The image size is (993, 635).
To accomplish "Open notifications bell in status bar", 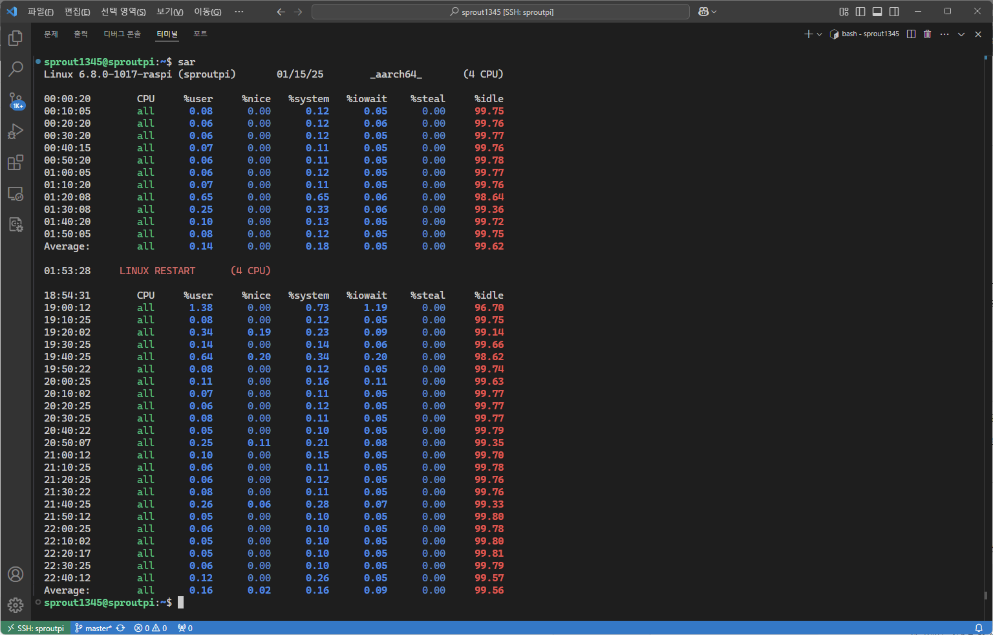I will (x=979, y=628).
